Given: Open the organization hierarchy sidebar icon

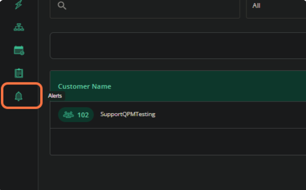Looking at the screenshot, I should point(19,27).
